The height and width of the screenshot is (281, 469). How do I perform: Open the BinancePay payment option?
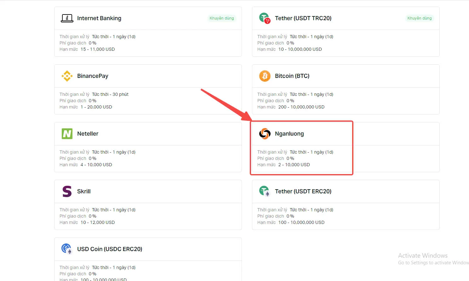93,76
